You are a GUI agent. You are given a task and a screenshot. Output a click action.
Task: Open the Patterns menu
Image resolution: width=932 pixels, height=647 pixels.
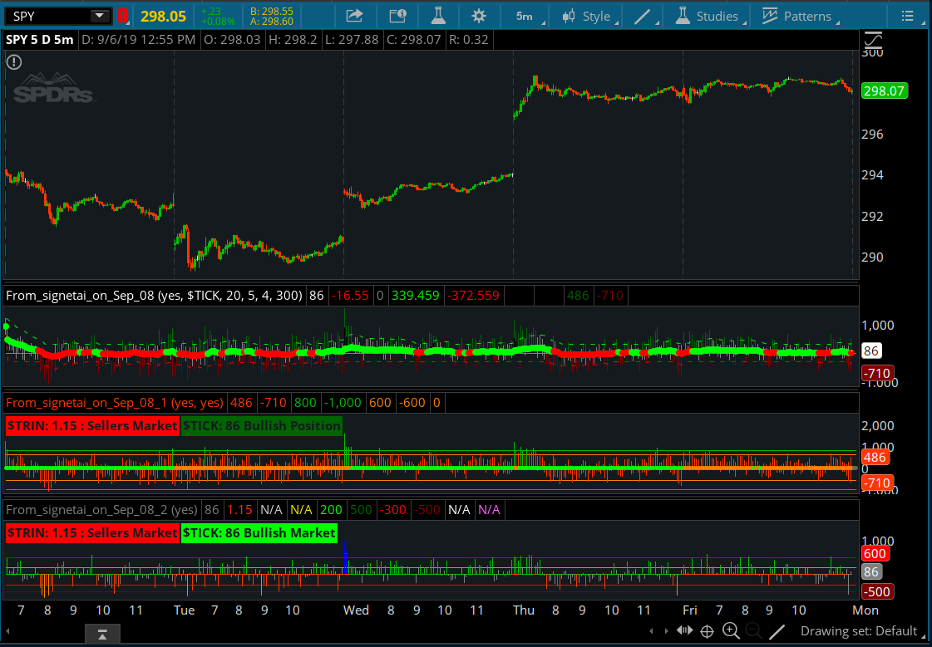[797, 16]
